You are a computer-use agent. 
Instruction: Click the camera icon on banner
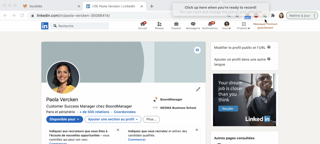click(197, 50)
